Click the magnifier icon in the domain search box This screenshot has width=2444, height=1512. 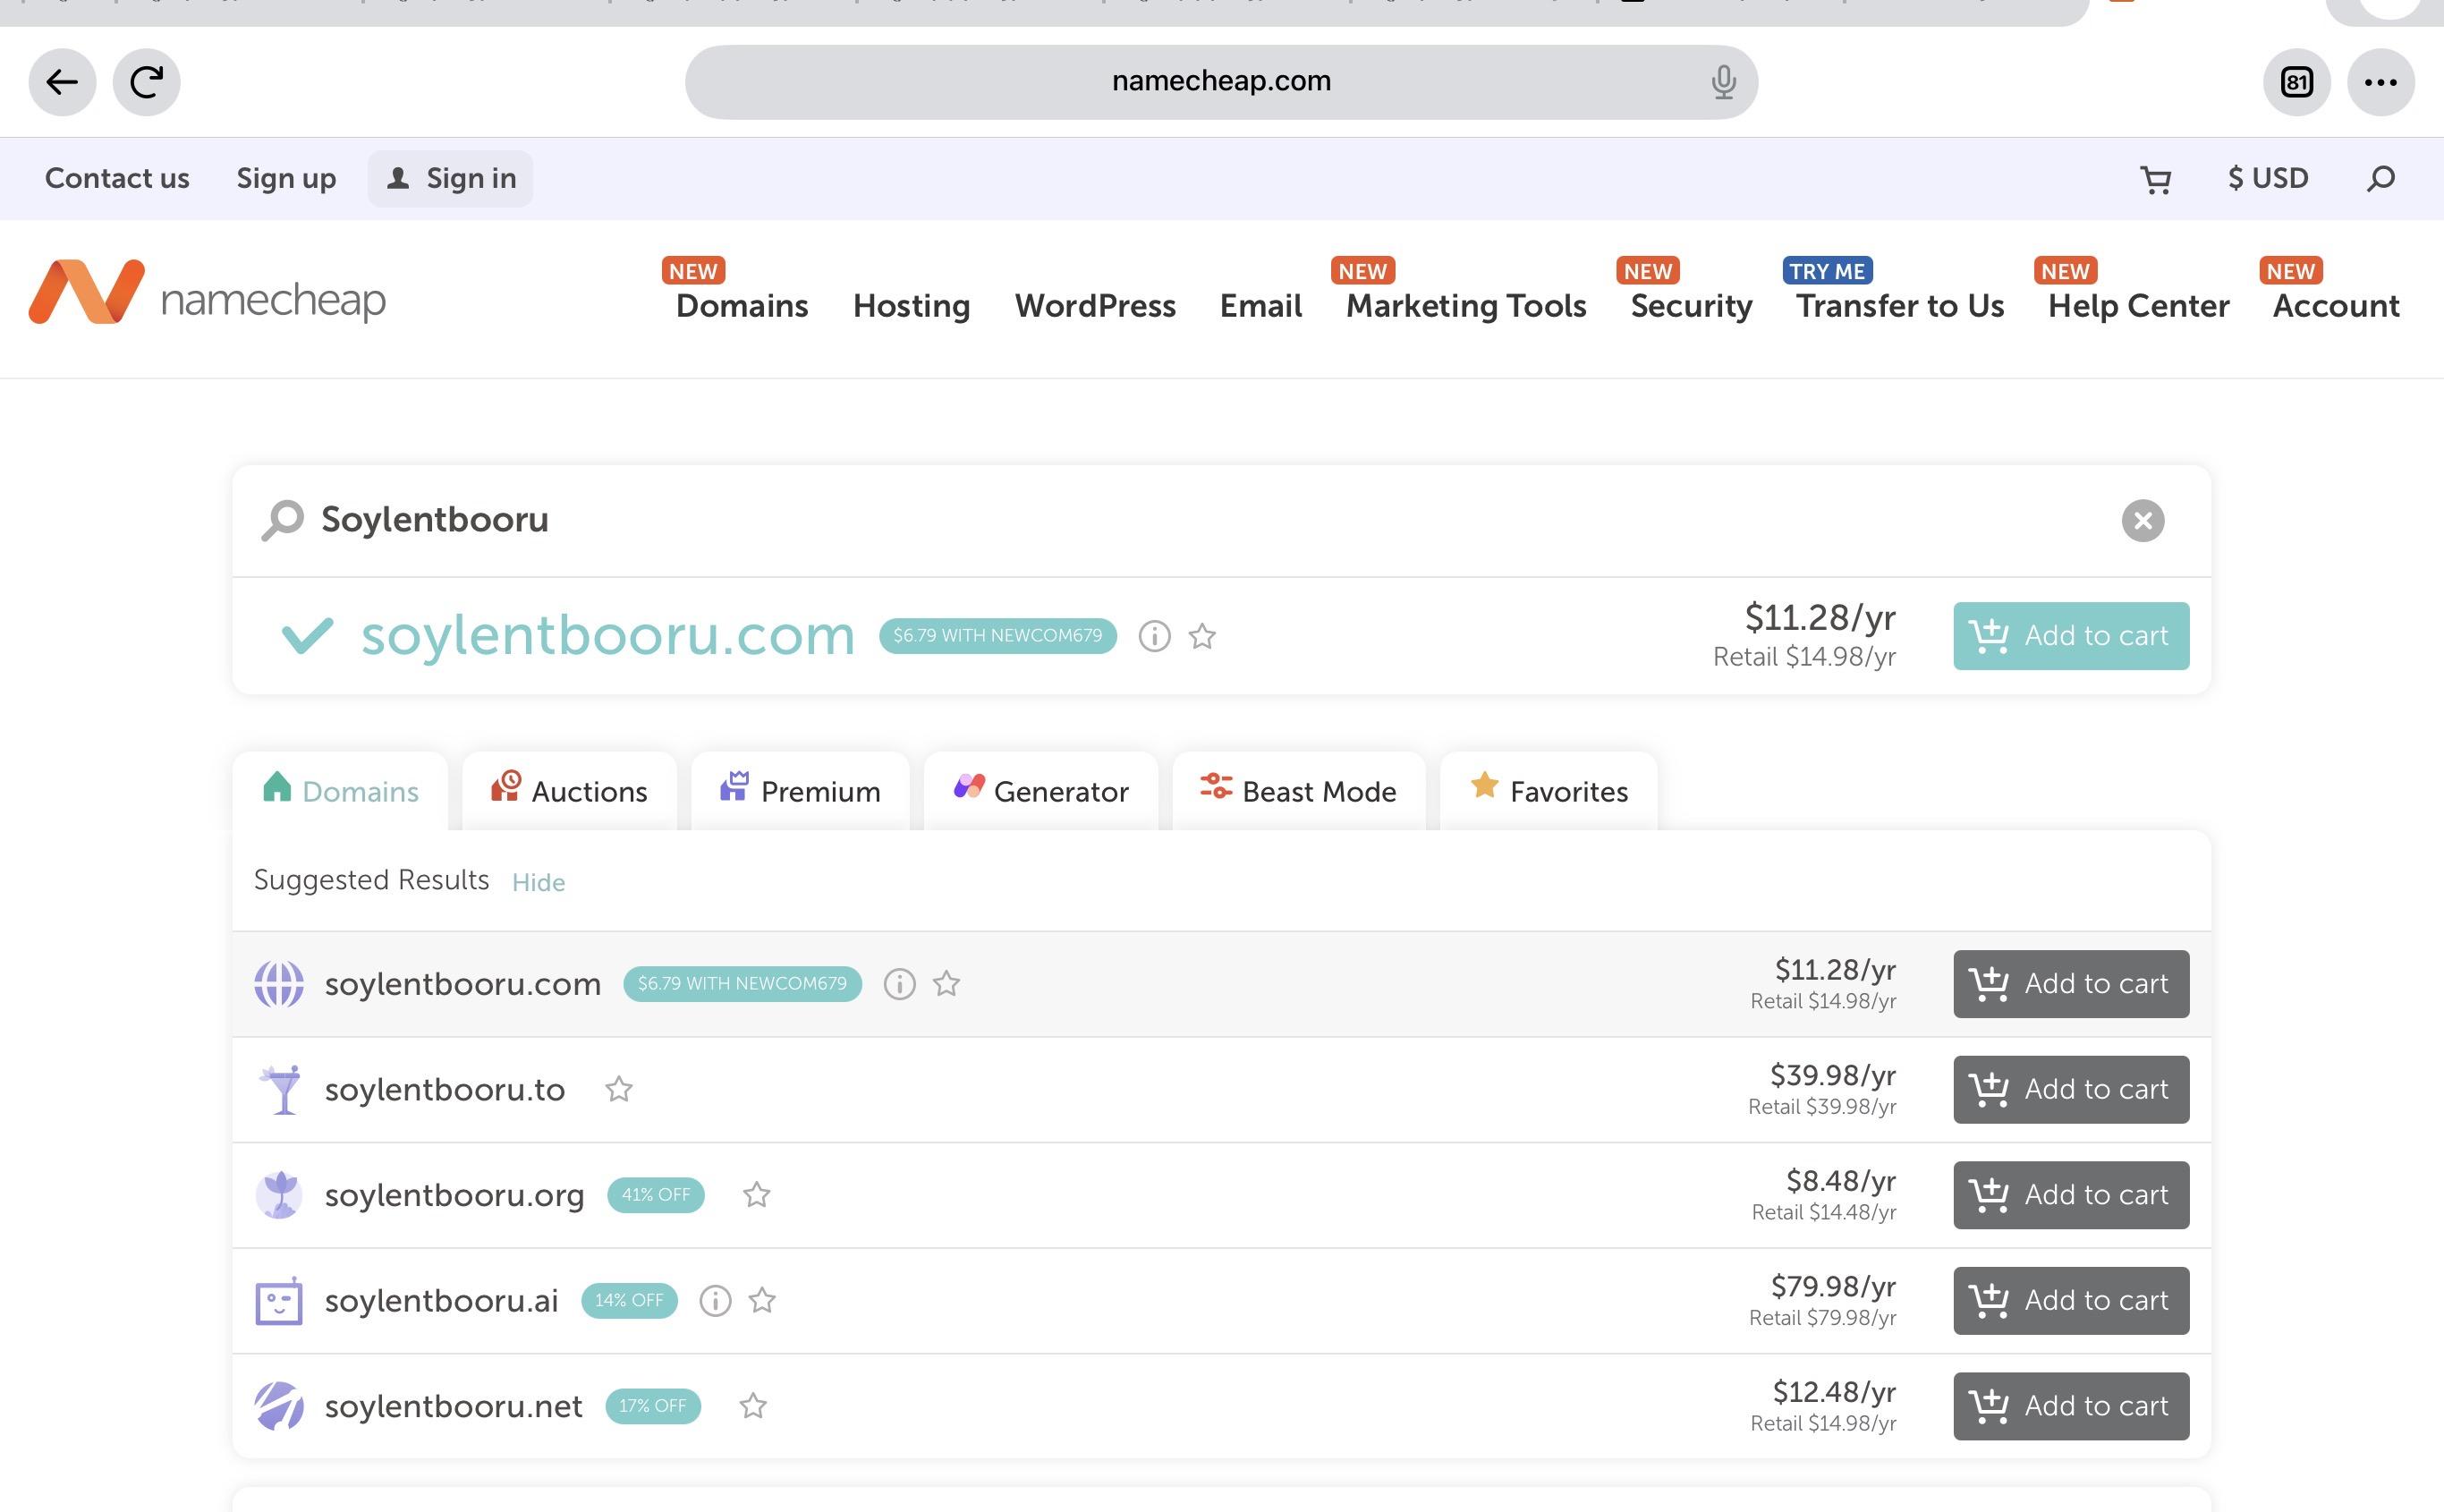pos(283,520)
